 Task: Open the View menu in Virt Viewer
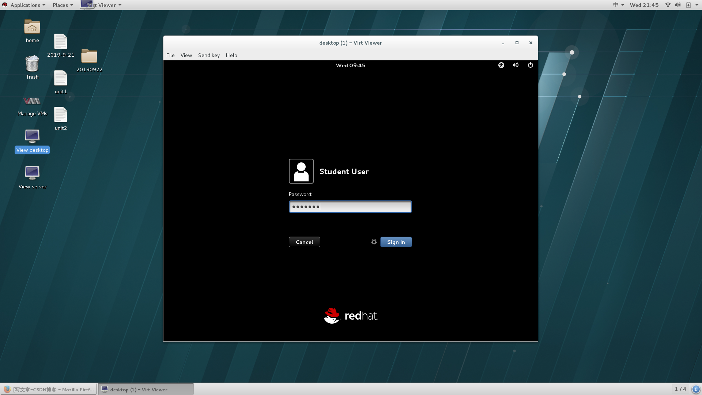click(186, 55)
